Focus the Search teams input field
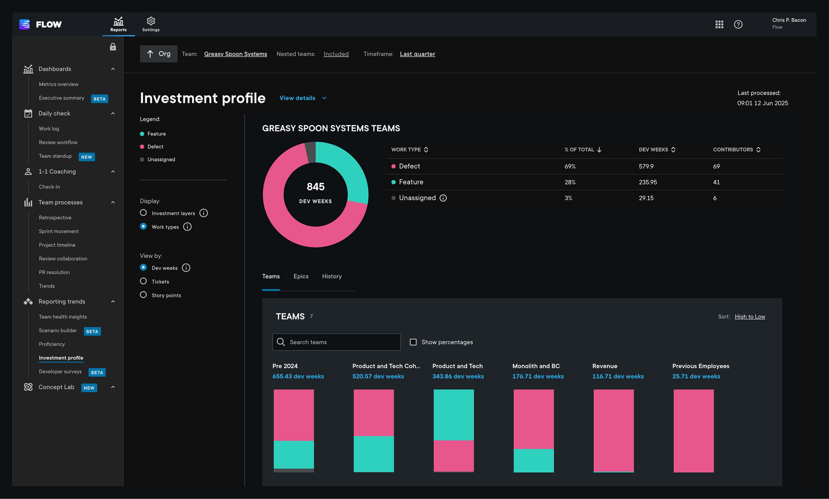This screenshot has height=499, width=829. point(336,342)
